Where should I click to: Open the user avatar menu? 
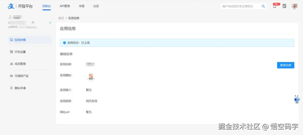294,6
